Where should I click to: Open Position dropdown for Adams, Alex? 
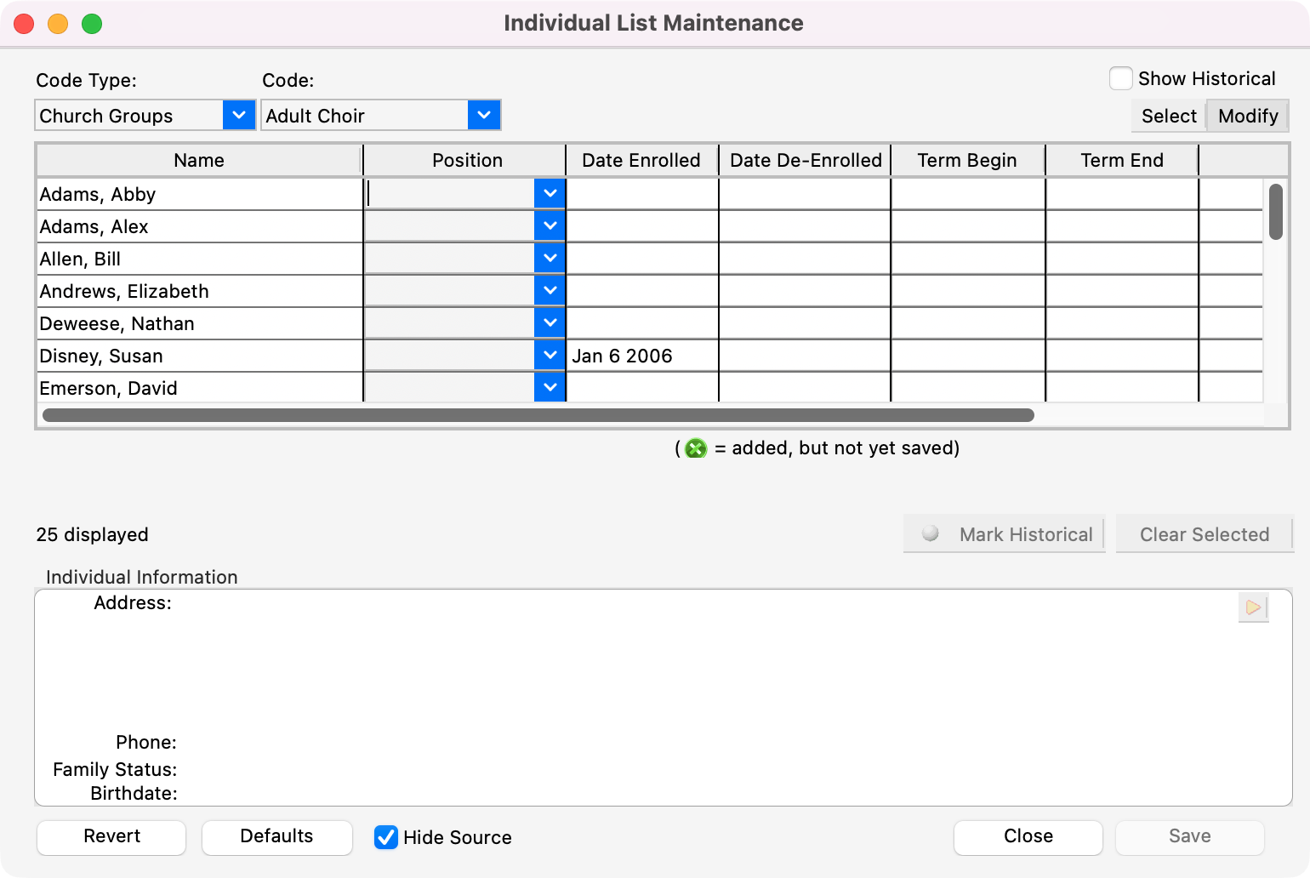coord(550,226)
